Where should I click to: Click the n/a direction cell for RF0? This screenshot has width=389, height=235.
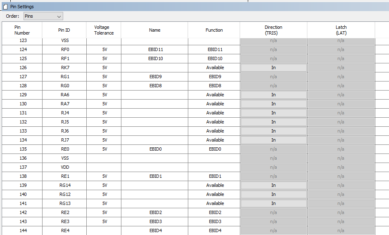(x=273, y=49)
